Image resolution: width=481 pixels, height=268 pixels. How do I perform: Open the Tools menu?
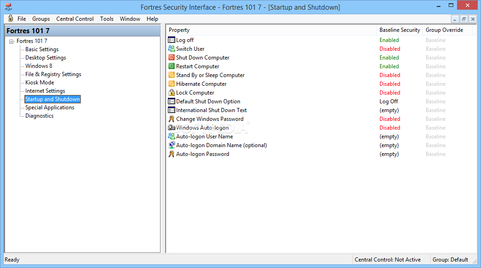[x=107, y=19]
